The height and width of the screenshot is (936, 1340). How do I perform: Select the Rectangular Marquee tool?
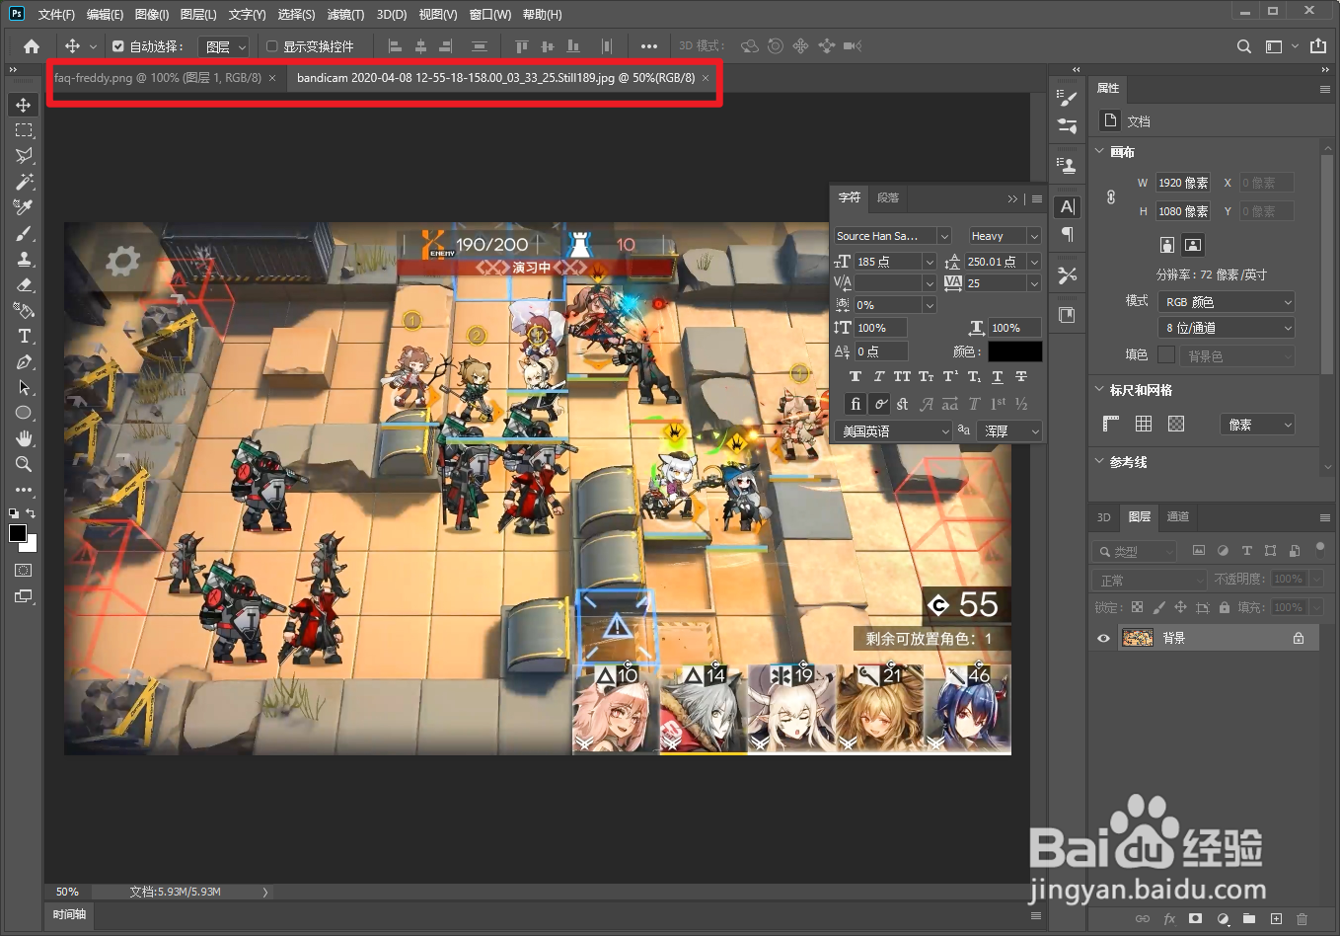(24, 130)
